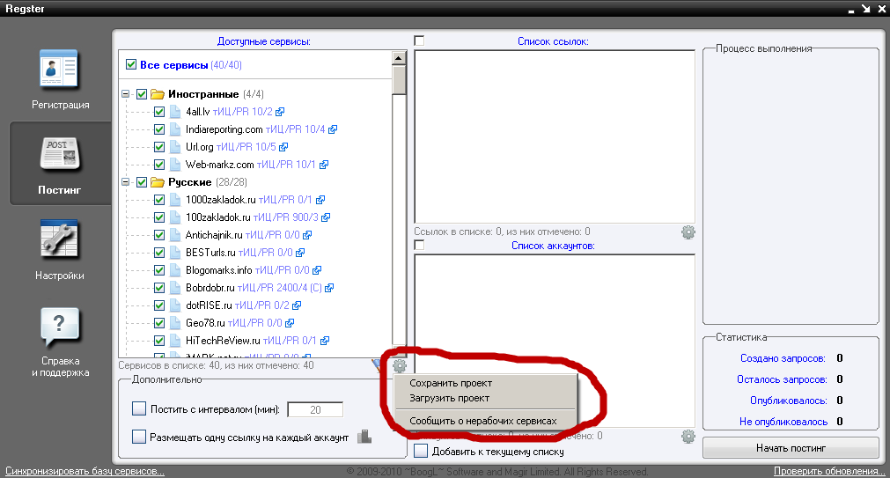The image size is (890, 478).
Task: Click the Создано запросов statistic label
Action: tap(783, 358)
